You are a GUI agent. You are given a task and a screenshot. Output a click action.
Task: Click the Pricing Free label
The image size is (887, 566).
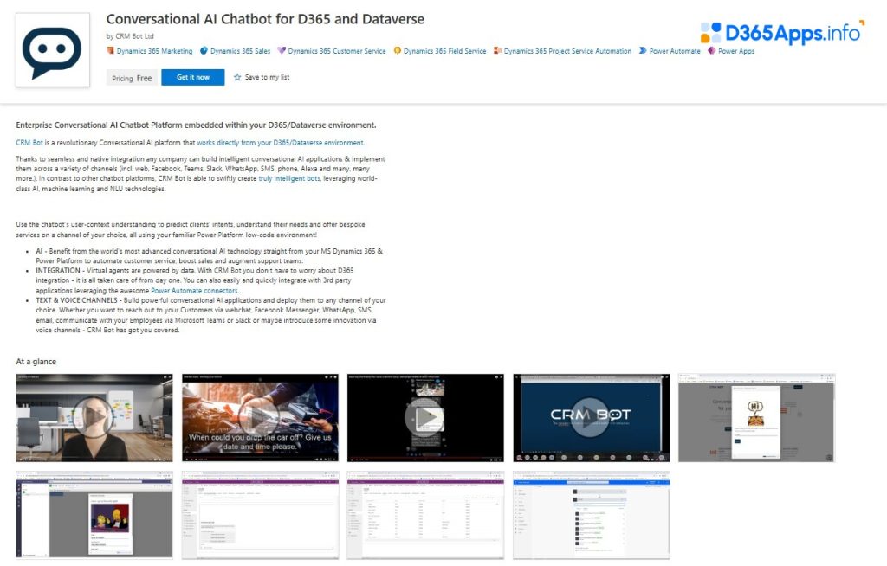point(132,78)
